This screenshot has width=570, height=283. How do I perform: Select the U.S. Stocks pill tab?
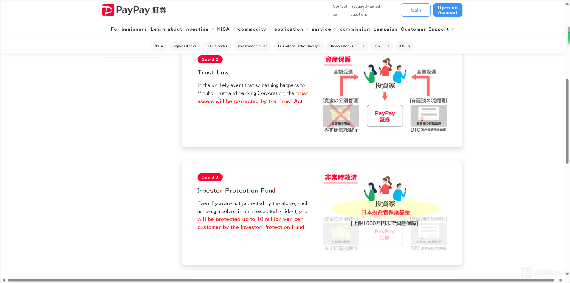[217, 46]
